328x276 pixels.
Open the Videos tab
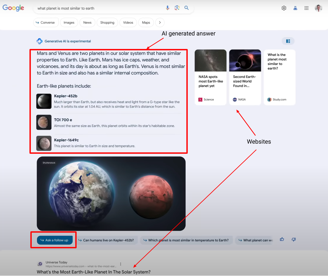[x=128, y=22]
